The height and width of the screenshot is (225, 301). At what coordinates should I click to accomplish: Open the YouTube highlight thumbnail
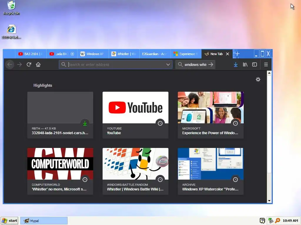tap(136, 108)
